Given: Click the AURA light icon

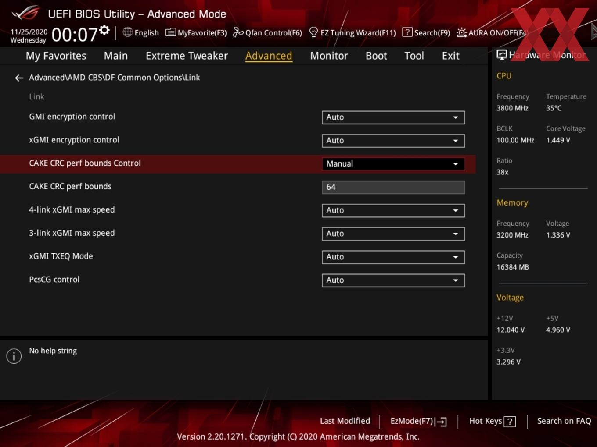Looking at the screenshot, I should tap(461, 32).
